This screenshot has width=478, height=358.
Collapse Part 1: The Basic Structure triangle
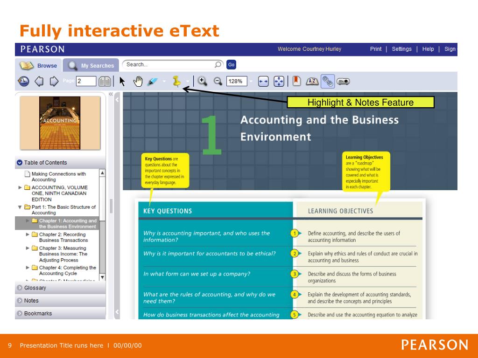click(x=20, y=207)
